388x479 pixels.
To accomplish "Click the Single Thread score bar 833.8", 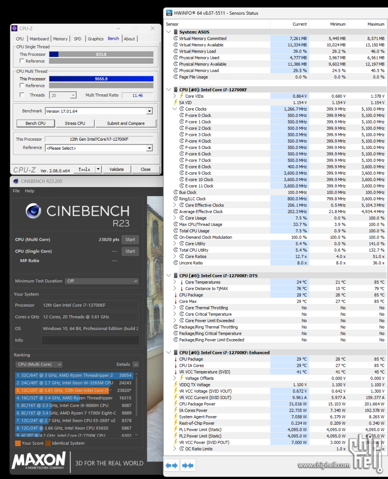I will [x=101, y=54].
